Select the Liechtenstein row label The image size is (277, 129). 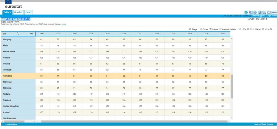point(10,118)
